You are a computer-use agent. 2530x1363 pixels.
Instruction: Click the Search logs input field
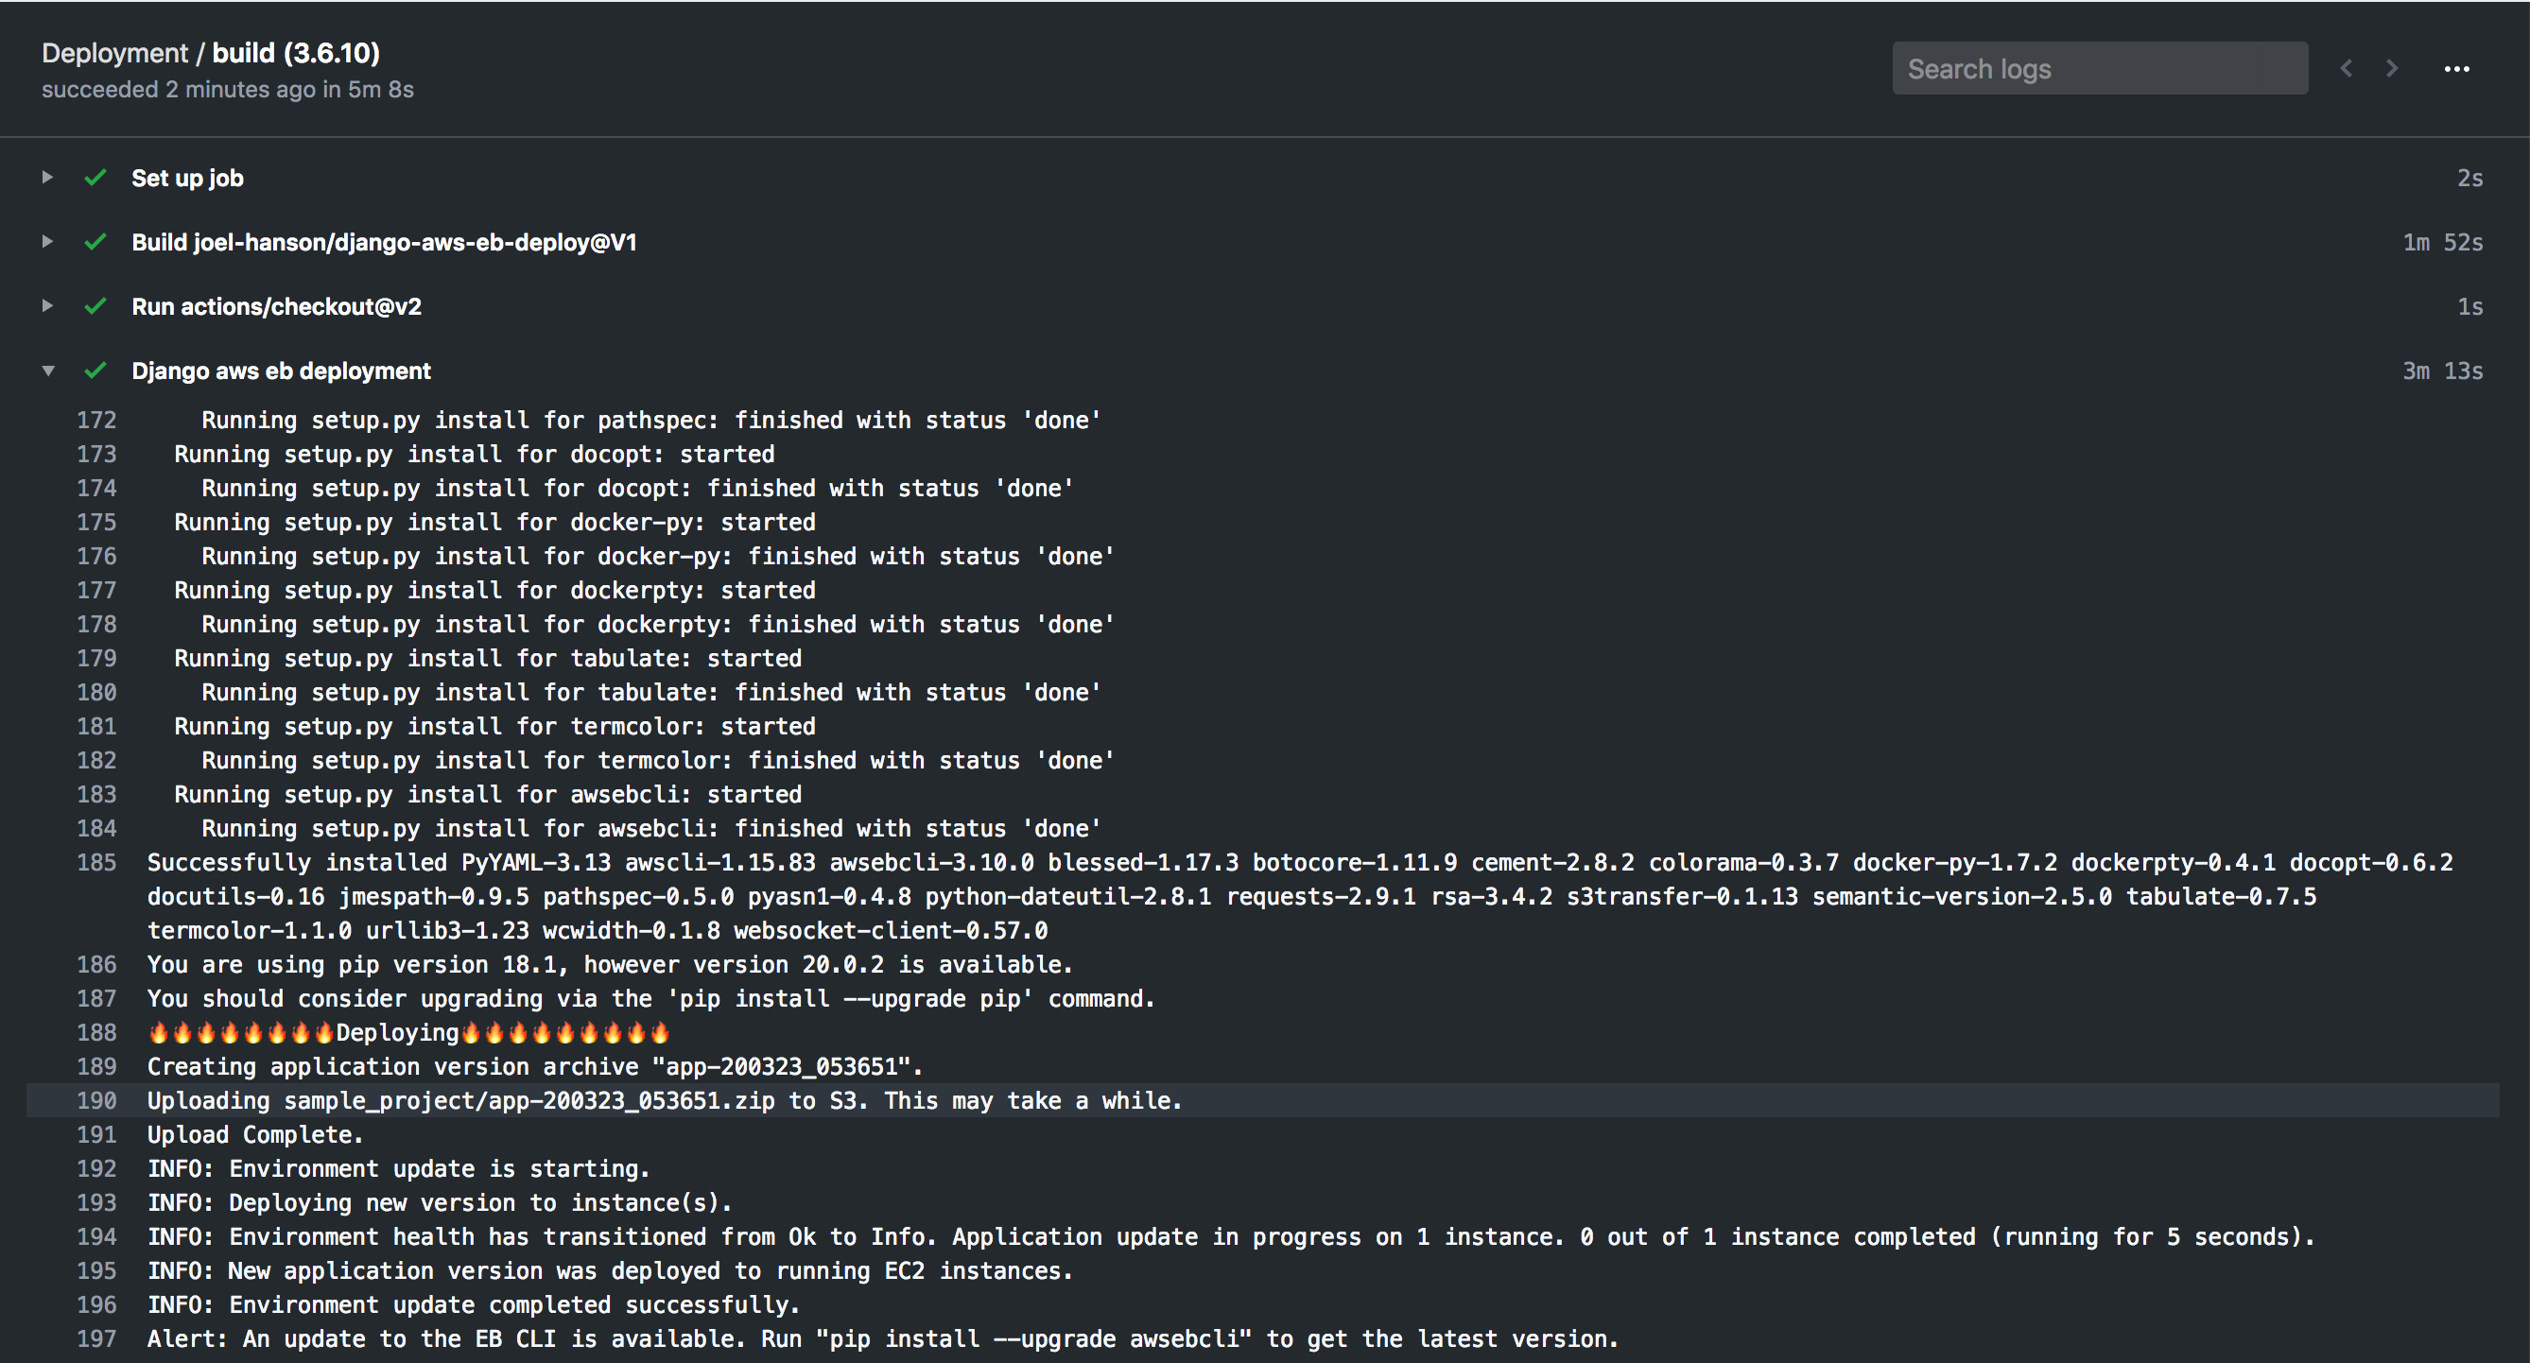click(2100, 69)
